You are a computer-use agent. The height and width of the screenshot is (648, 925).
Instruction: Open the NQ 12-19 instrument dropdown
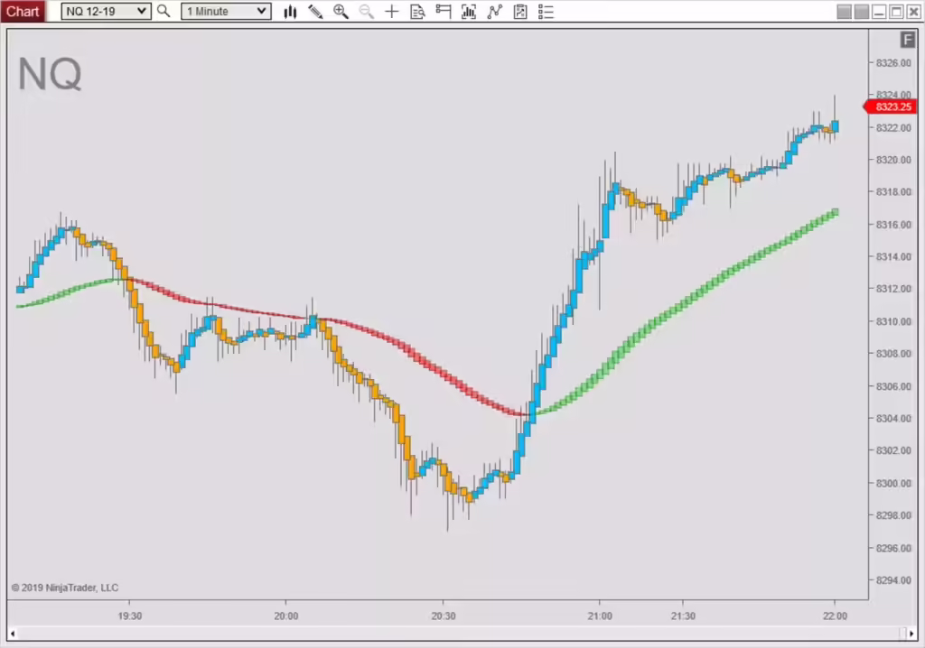coord(106,12)
